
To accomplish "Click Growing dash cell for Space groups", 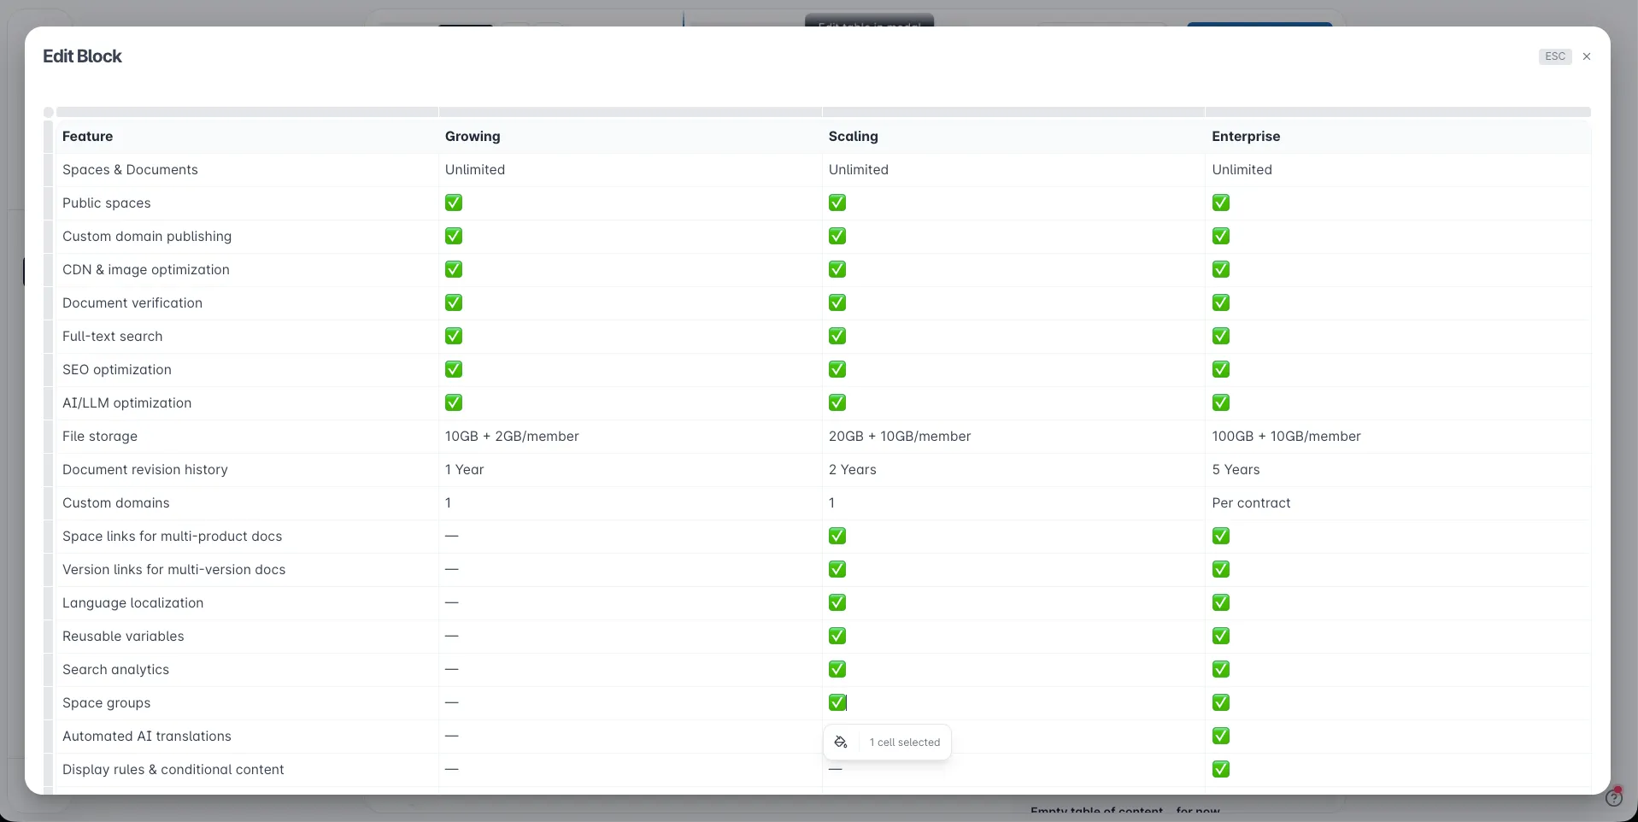I will click(631, 703).
